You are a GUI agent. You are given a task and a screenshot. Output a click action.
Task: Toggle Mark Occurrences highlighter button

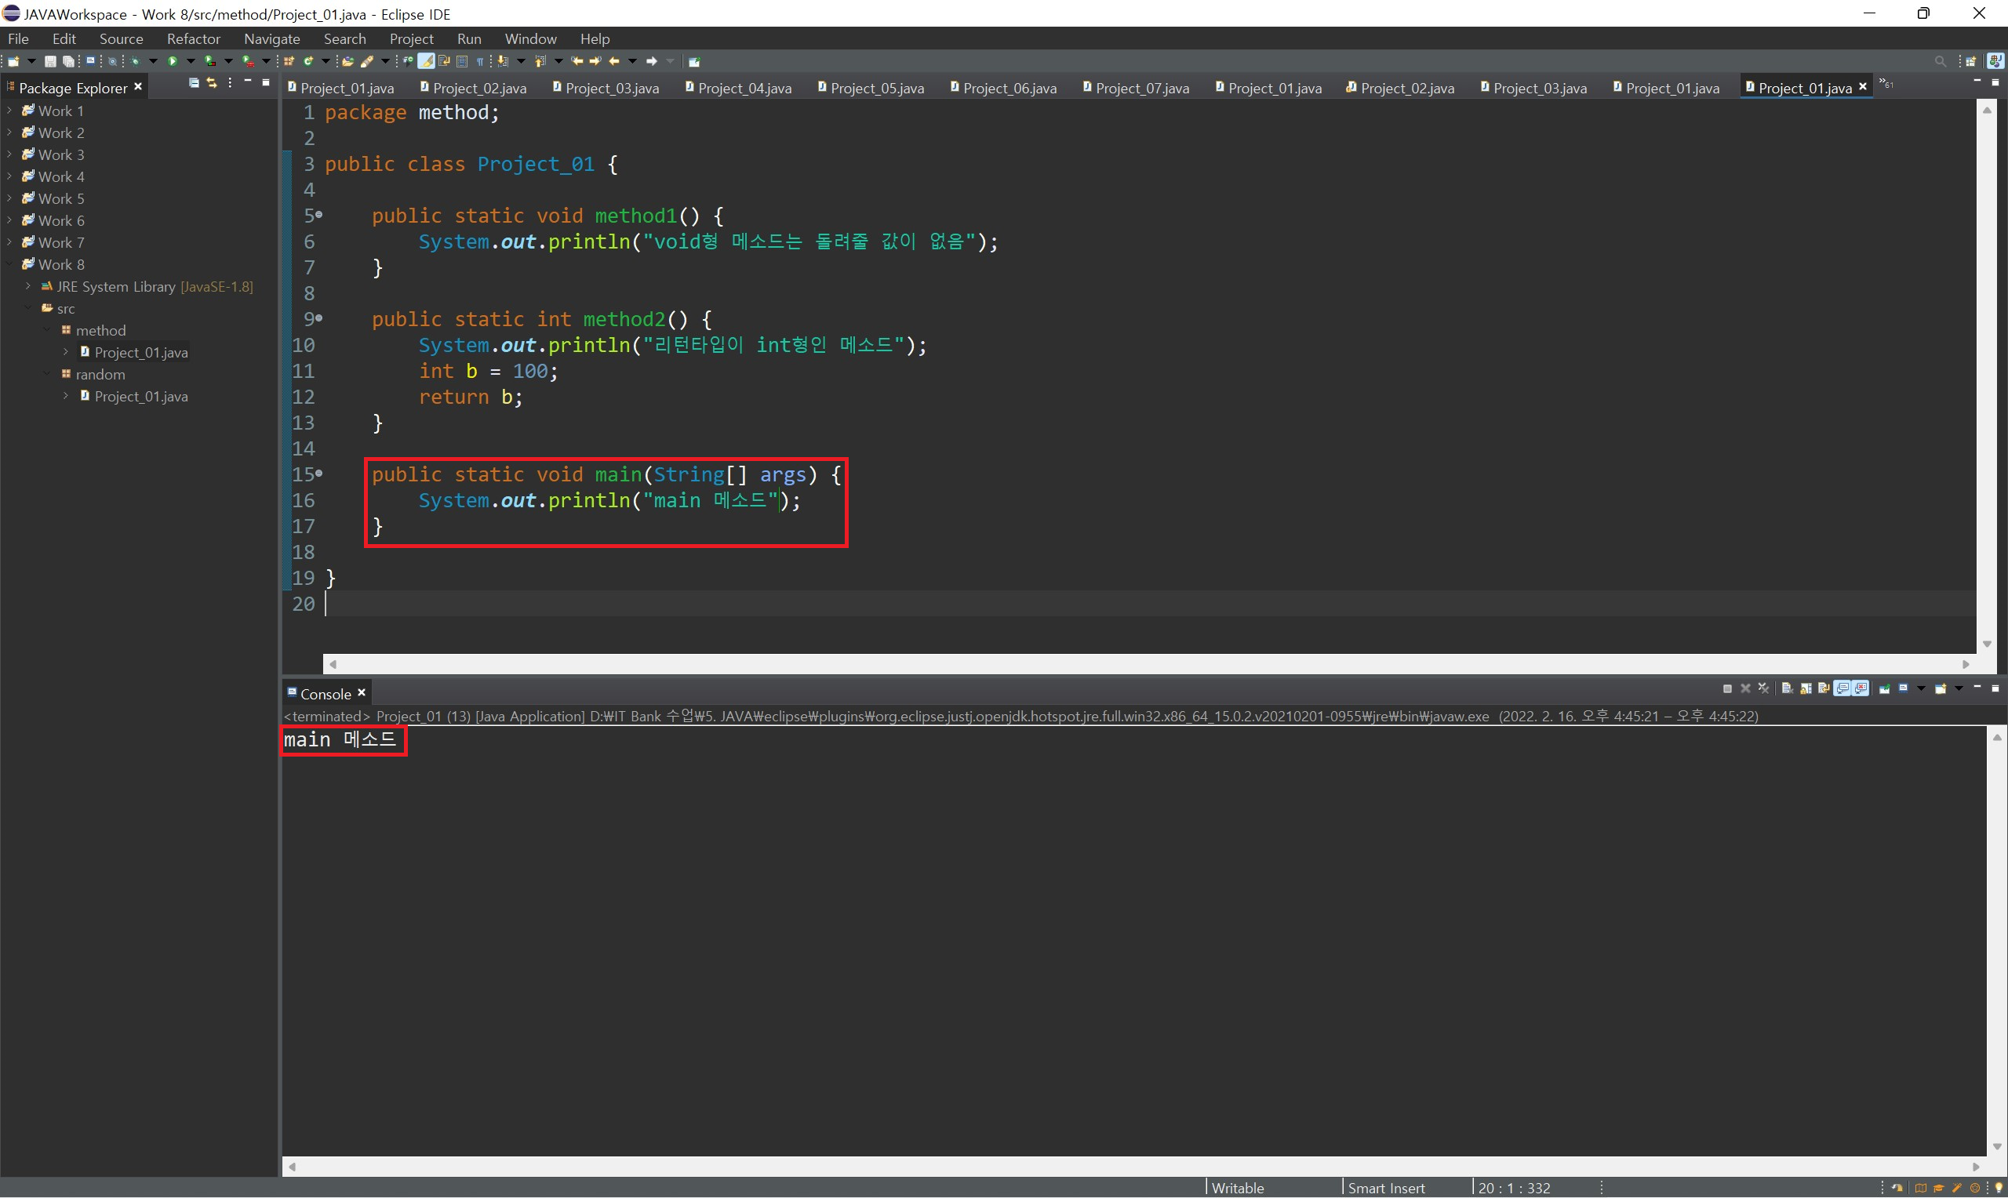point(426,61)
